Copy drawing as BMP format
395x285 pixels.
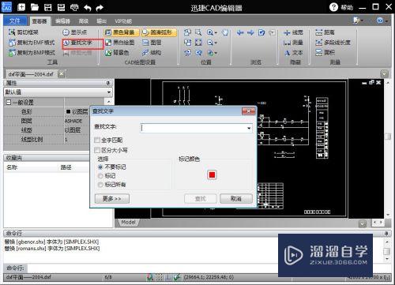pos(32,53)
